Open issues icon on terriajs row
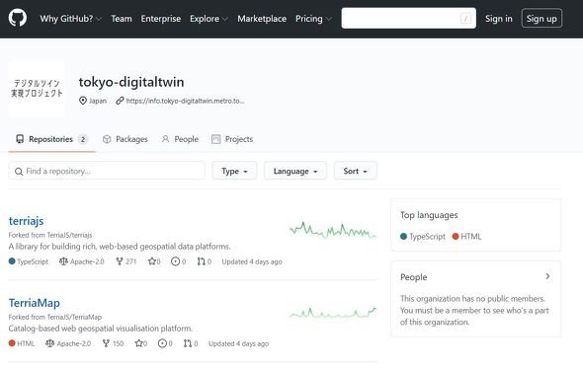This screenshot has width=583, height=369. pyautogui.click(x=175, y=261)
